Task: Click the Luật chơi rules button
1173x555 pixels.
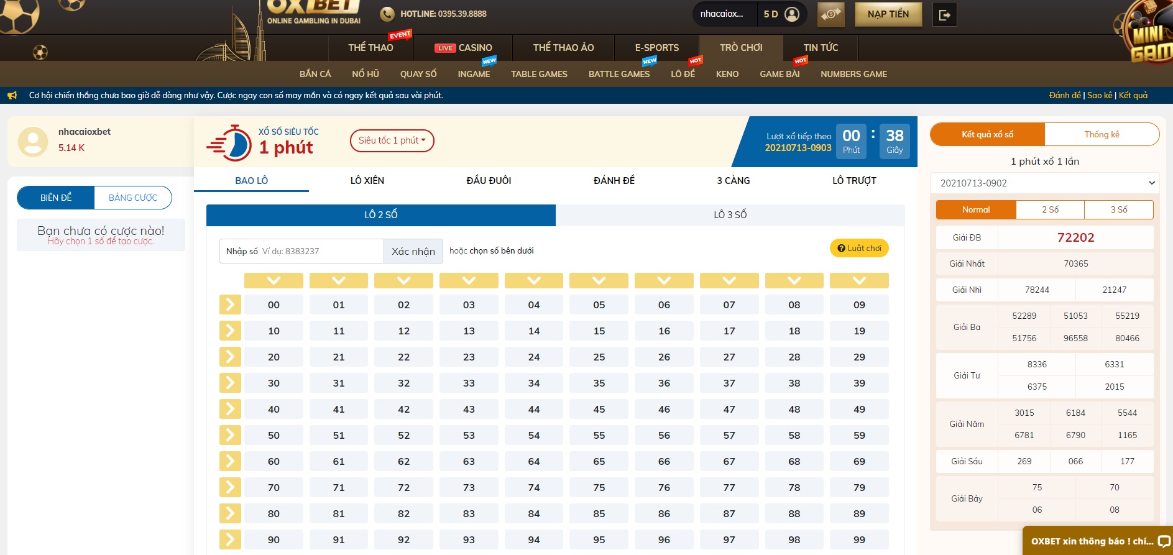Action: (859, 249)
